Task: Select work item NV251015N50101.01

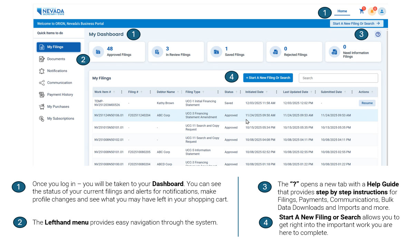Action: (x=109, y=128)
